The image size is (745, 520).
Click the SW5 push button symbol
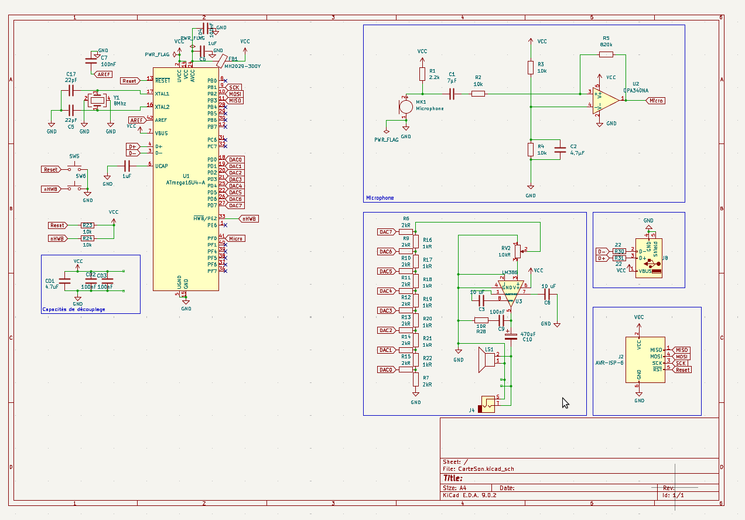[74, 167]
